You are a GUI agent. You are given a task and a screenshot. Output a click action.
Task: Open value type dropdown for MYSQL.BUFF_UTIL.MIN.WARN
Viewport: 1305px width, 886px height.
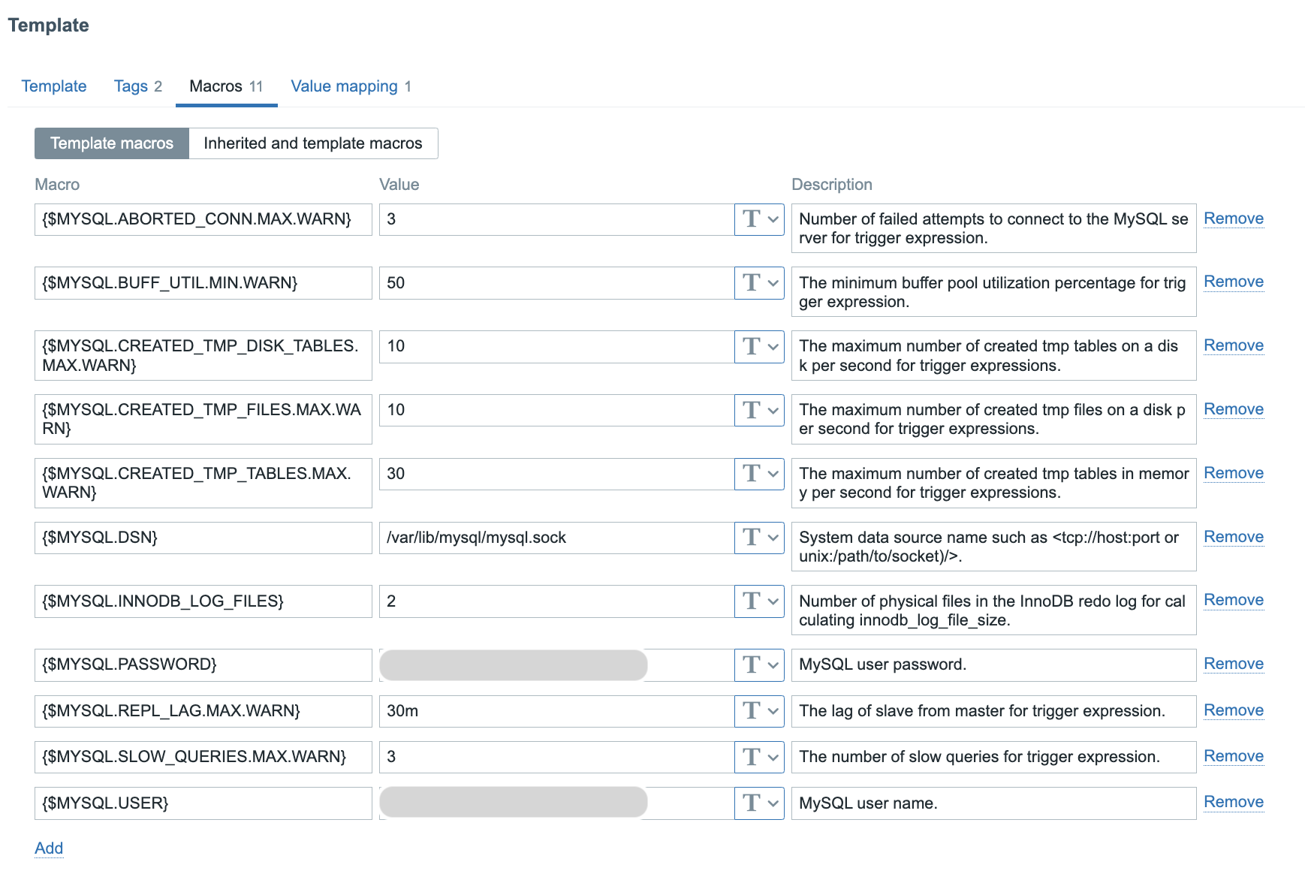pyautogui.click(x=759, y=283)
